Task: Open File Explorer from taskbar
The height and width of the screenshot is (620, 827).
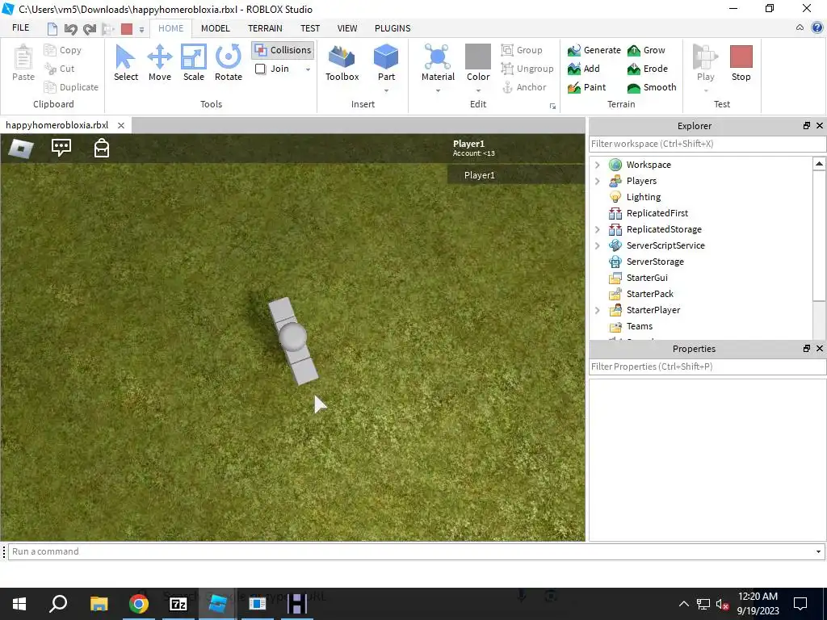Action: 99,604
